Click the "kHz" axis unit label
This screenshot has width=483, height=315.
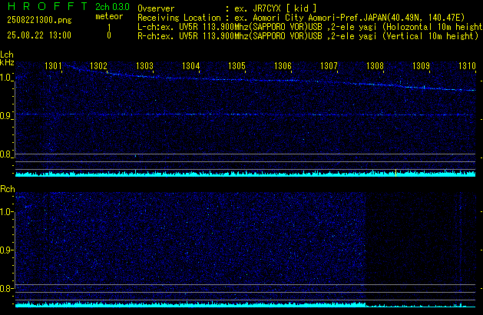pos(7,62)
